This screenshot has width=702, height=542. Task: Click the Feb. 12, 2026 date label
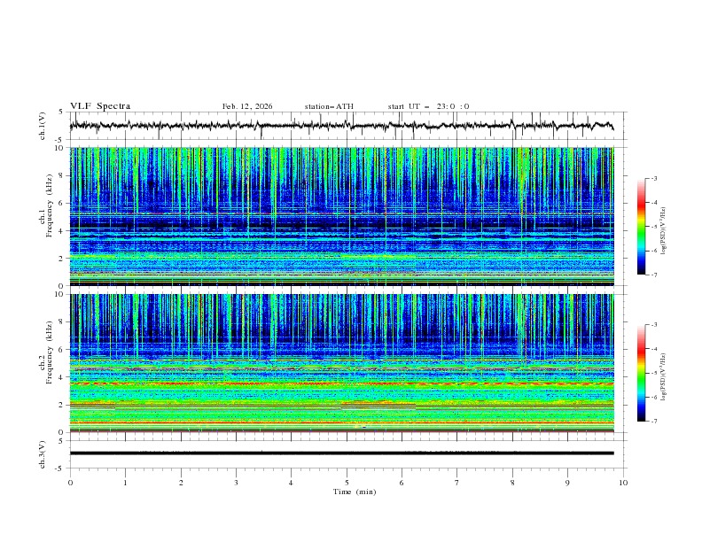[247, 106]
